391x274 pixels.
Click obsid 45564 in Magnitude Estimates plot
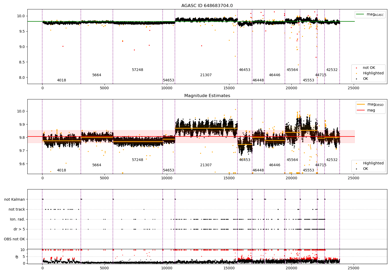pyautogui.click(x=292, y=160)
